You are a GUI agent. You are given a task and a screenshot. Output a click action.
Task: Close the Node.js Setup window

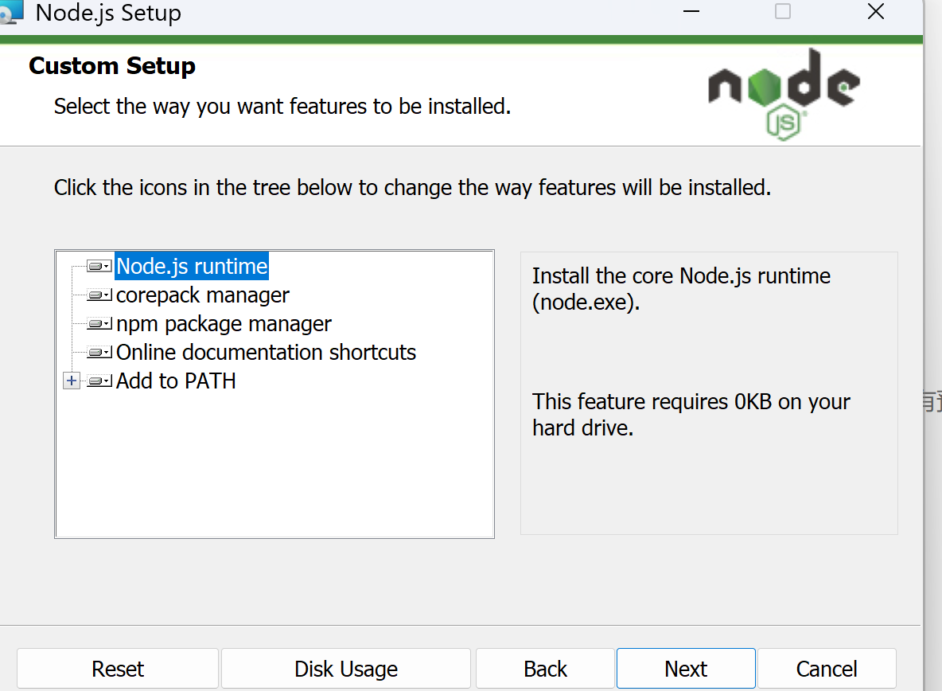[x=876, y=11]
